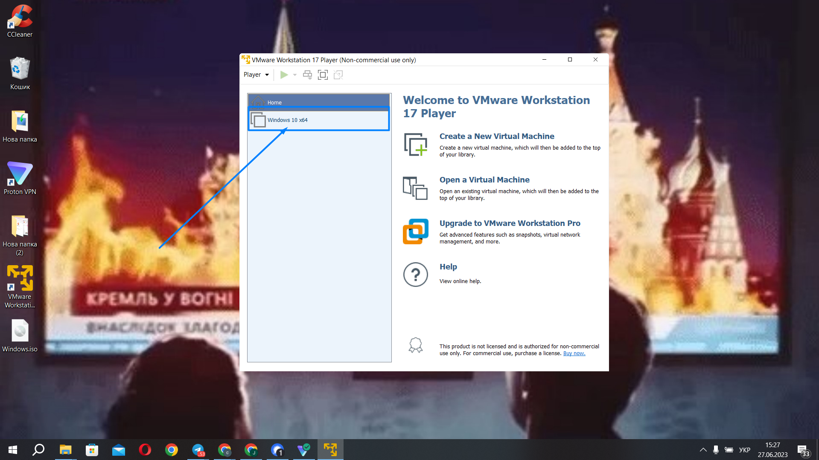Viewport: 819px width, 460px height.
Task: Open taskbar Search magnifier
Action: pyautogui.click(x=38, y=450)
